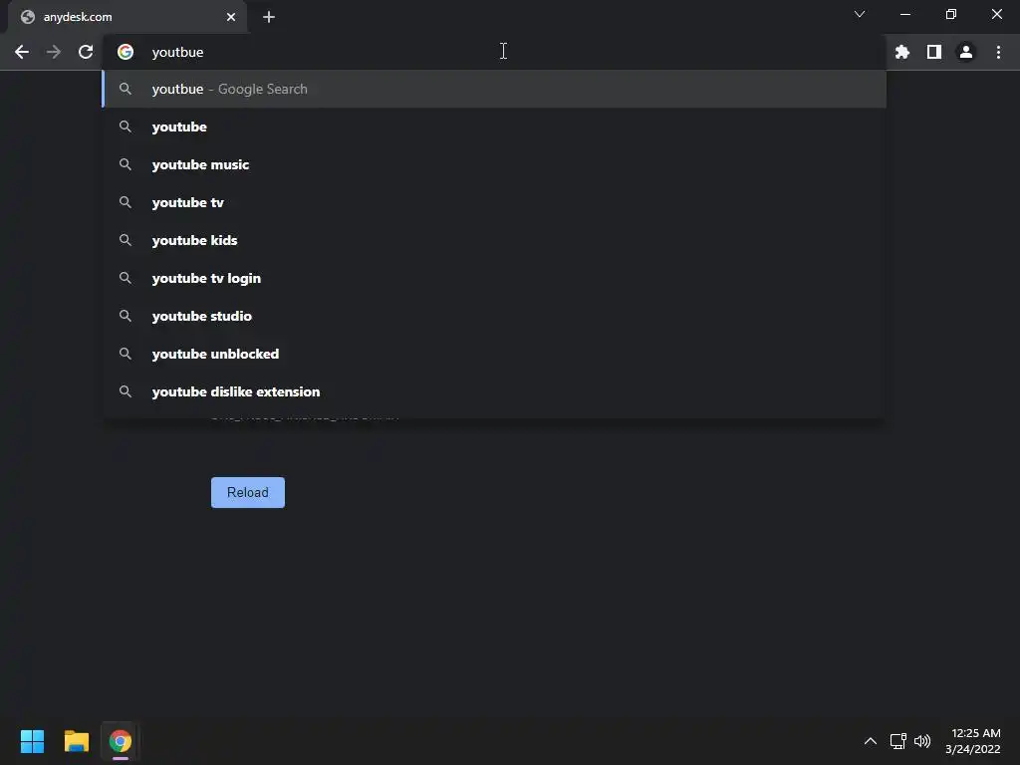Reload the page using the toolbar refresh icon
Screen dimensions: 1020x765
[86, 52]
